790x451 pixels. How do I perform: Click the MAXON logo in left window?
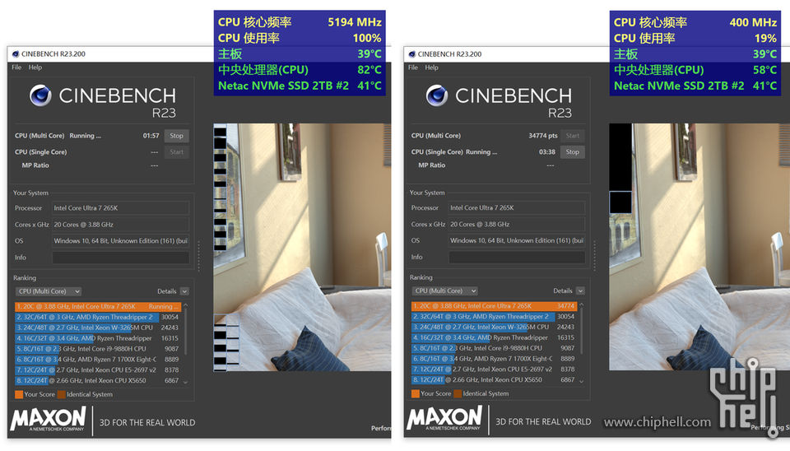tap(49, 419)
